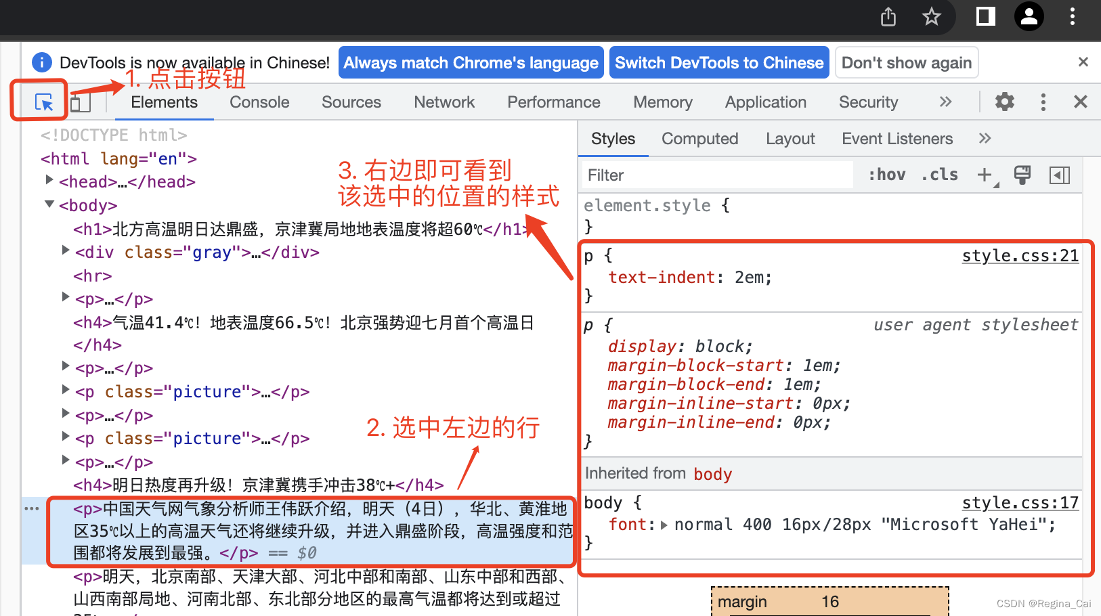1101x616 pixels.
Task: Click the display: block declaration
Action: pos(680,347)
